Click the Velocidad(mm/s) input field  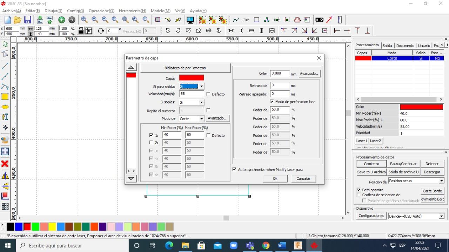(192, 94)
